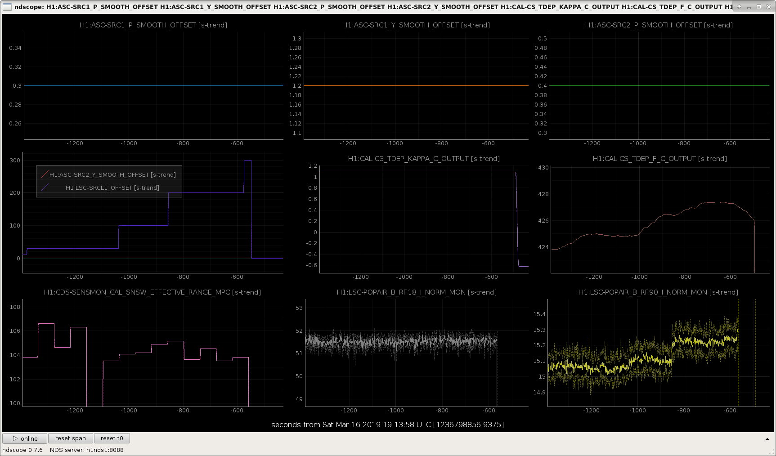Click the 'NDS server: h1nds1:8088' status text
This screenshot has width=776, height=456.
tap(87, 450)
